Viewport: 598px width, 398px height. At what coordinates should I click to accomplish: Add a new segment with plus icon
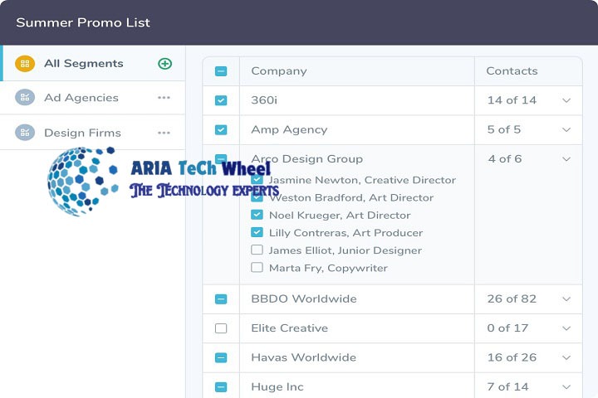click(x=164, y=64)
